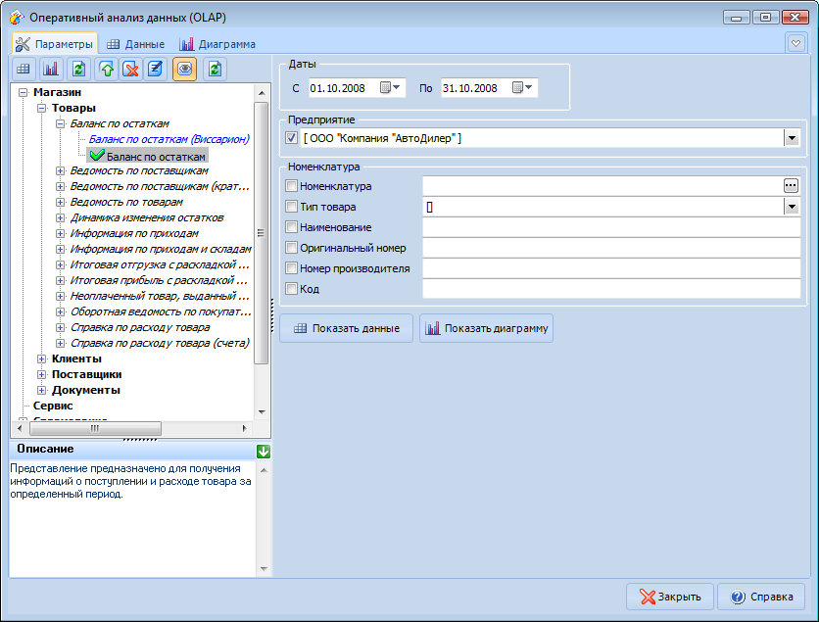The image size is (819, 622).
Task: Open the Предприятие dropdown list
Action: 792,138
